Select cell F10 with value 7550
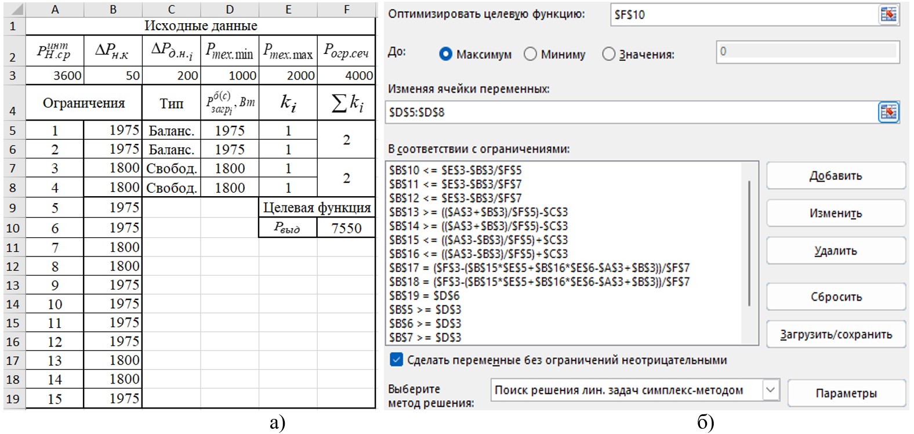The image size is (914, 434). (x=346, y=228)
